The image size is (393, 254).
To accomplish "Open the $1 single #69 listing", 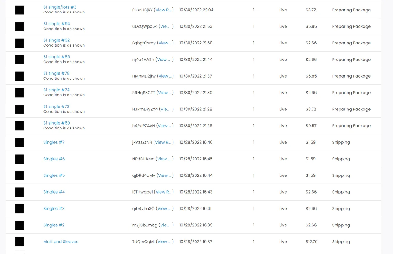I will click(56, 123).
